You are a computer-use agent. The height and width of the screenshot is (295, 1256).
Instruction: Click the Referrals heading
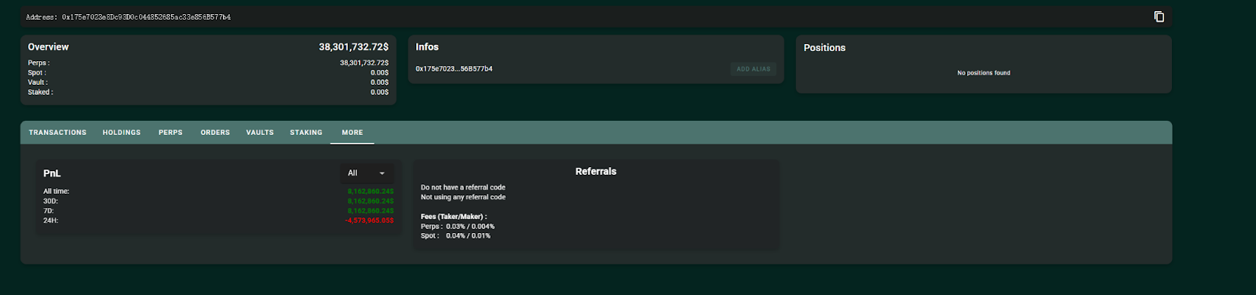(x=596, y=172)
